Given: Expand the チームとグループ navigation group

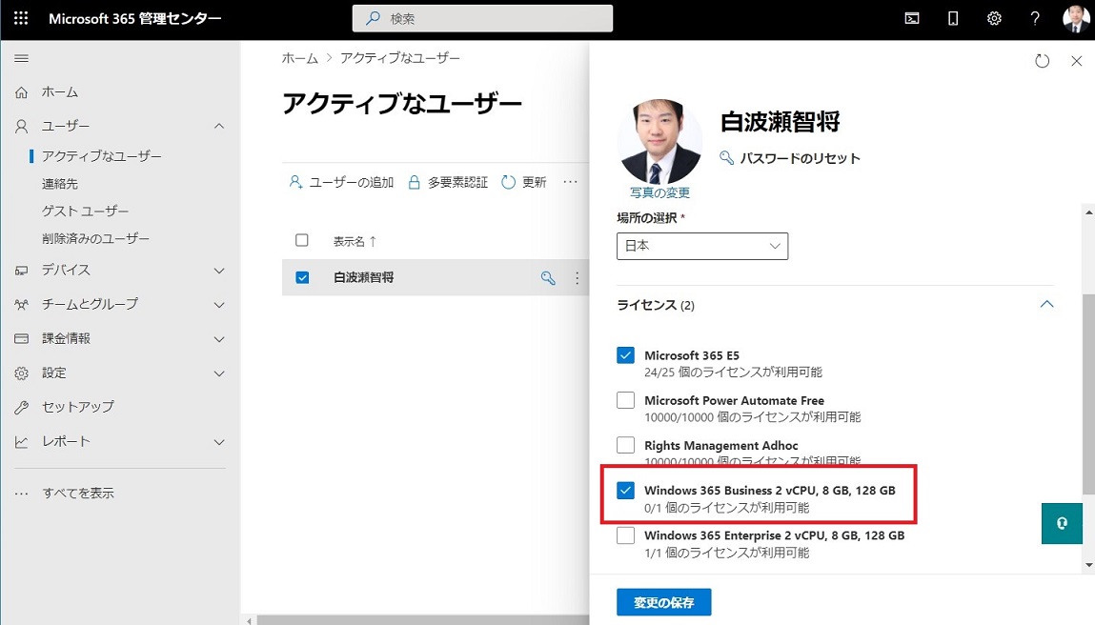Looking at the screenshot, I should pyautogui.click(x=219, y=305).
